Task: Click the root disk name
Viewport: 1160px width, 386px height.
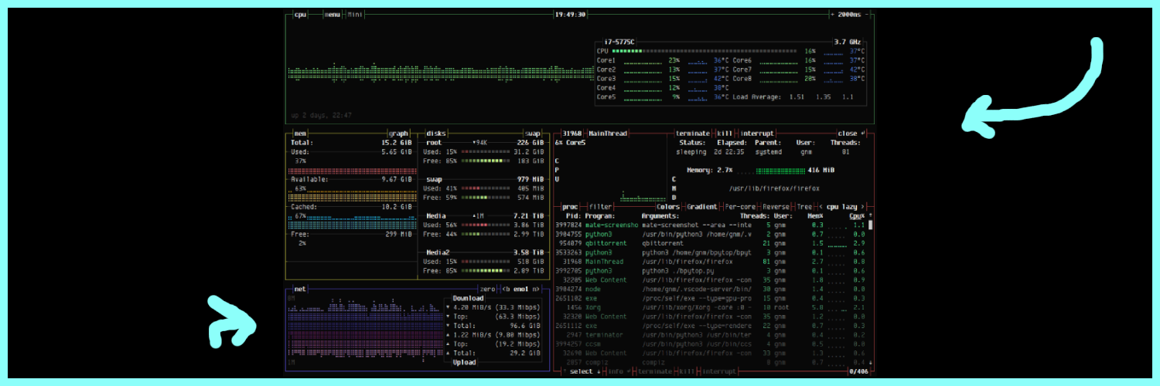Action: click(434, 142)
